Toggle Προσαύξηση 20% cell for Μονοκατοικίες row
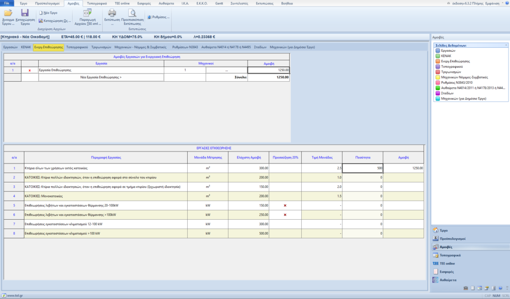The height and width of the screenshot is (299, 510). click(285, 196)
